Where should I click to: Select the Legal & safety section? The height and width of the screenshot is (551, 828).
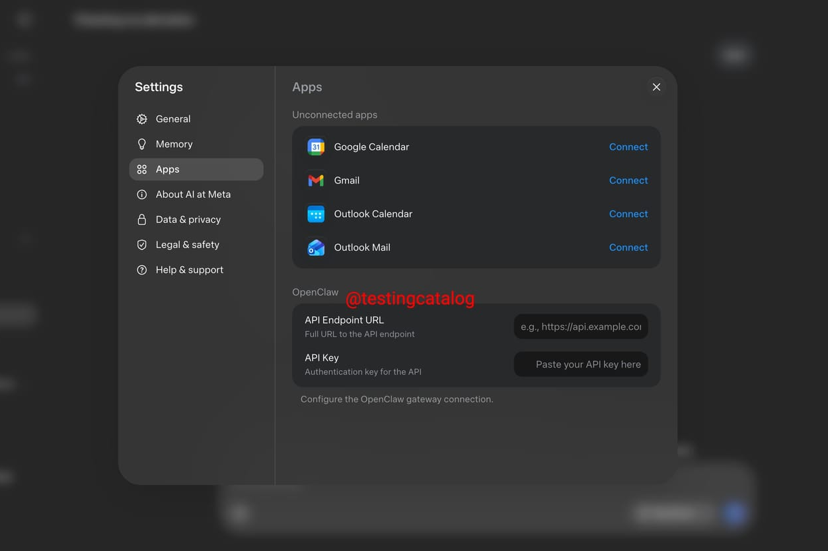coord(187,244)
